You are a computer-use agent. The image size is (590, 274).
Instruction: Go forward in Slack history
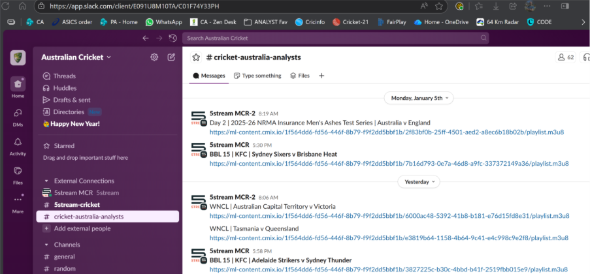click(x=159, y=38)
